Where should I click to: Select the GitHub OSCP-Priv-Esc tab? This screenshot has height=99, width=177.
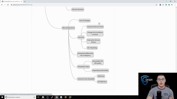coord(12,2)
